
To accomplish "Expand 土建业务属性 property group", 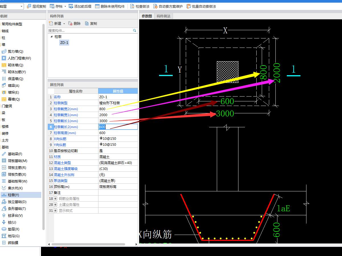I will tap(55, 205).
